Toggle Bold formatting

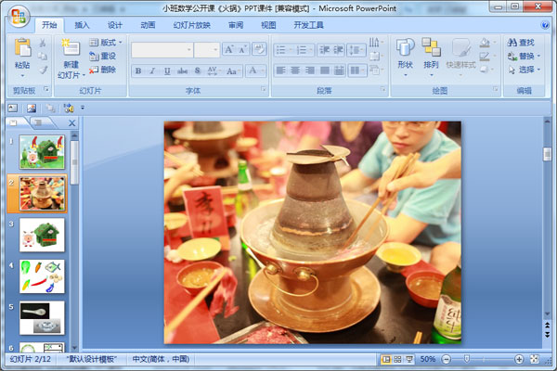point(138,70)
